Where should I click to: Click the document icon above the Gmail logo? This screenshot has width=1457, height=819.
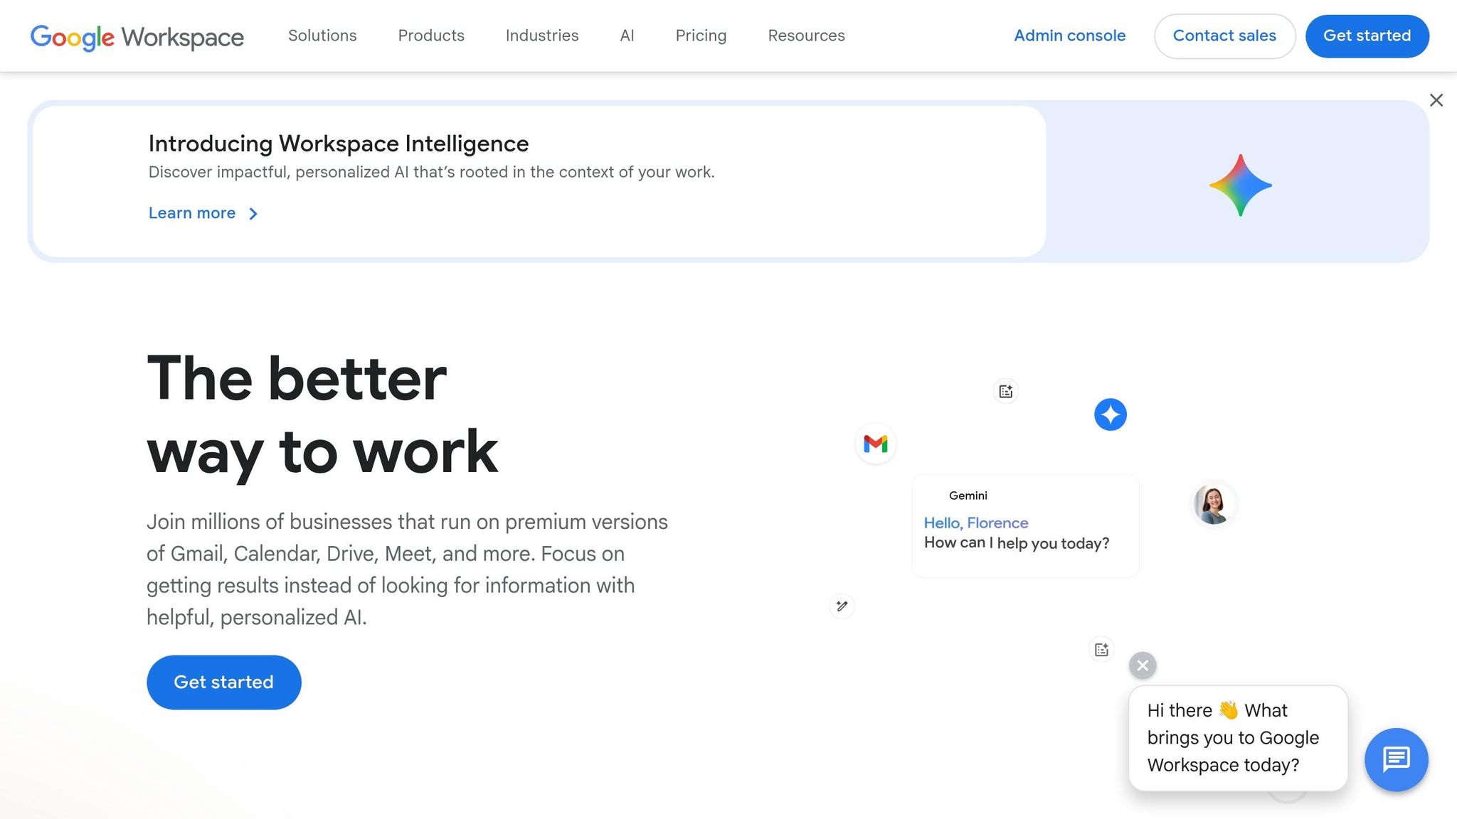(x=1005, y=390)
